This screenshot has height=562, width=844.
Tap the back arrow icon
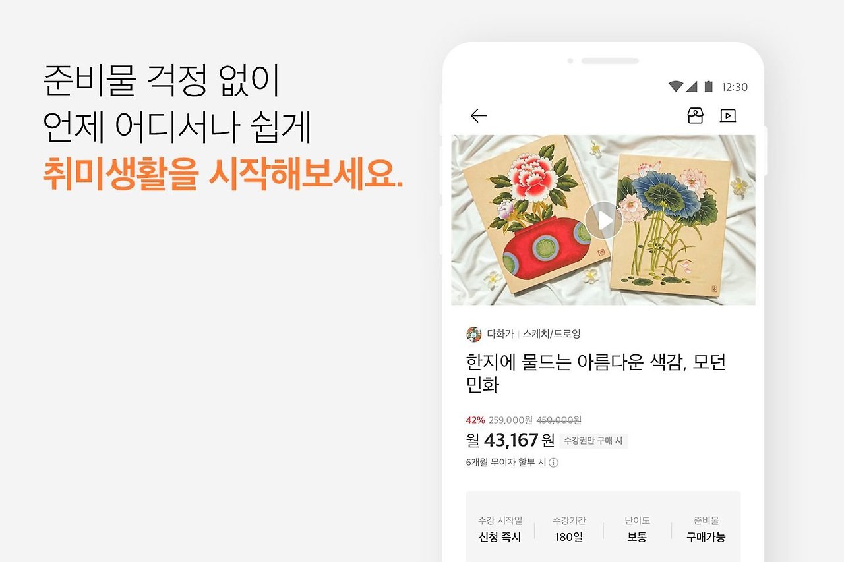(x=479, y=116)
